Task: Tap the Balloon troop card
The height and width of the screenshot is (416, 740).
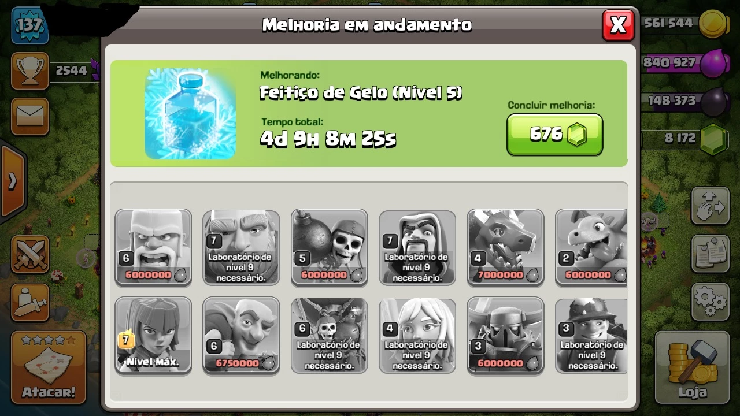Action: coord(329,335)
